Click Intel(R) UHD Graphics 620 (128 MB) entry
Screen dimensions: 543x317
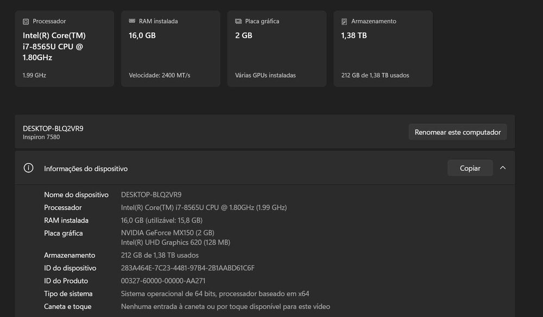(x=175, y=243)
